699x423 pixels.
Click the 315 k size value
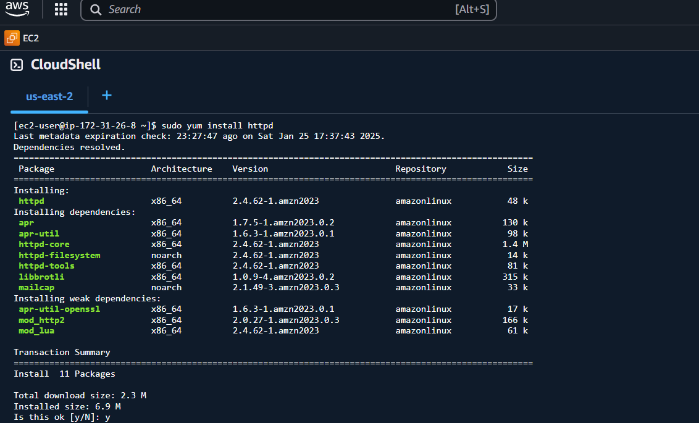(515, 277)
